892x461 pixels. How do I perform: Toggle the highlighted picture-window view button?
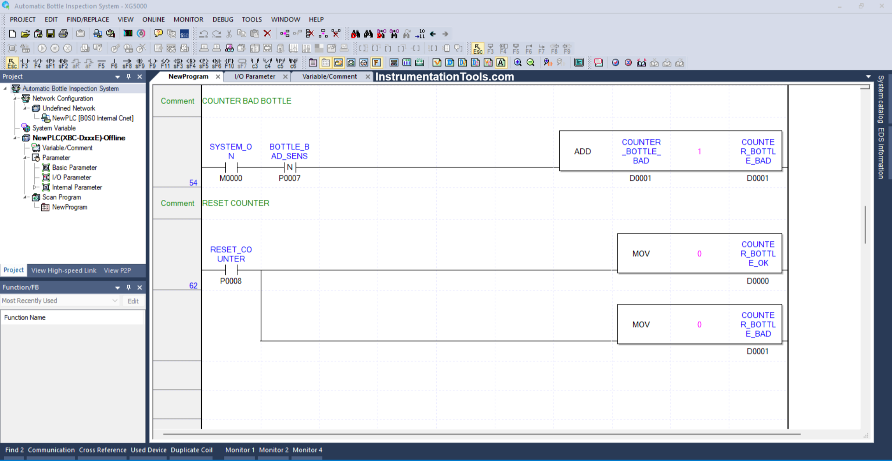pyautogui.click(x=338, y=63)
